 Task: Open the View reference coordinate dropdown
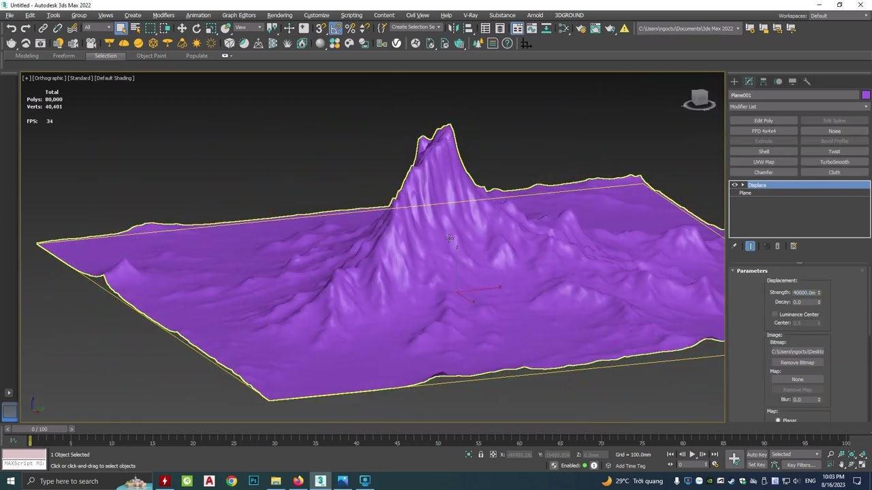(x=248, y=28)
